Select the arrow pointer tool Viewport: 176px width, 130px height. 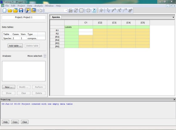pyautogui.click(x=108, y=11)
